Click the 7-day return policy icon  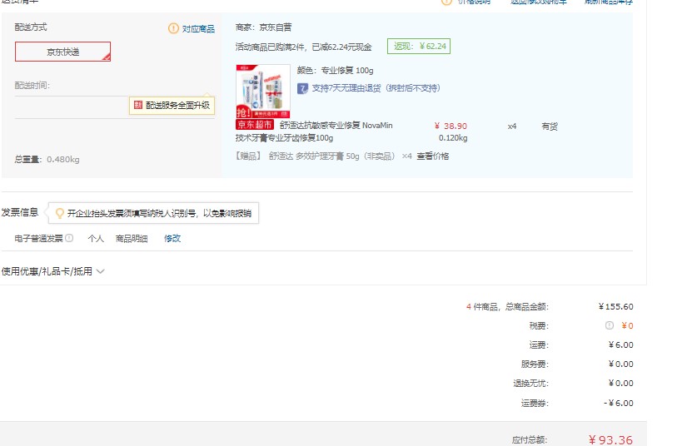click(x=303, y=88)
